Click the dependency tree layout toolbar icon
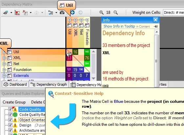 pyautogui.click(x=51, y=12)
